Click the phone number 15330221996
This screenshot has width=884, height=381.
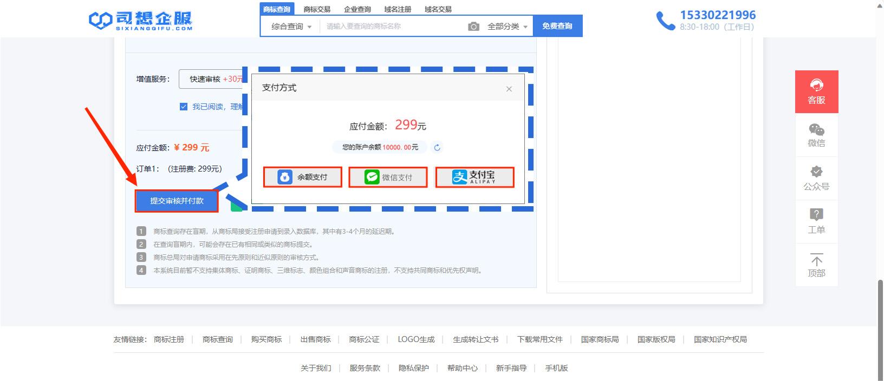click(718, 15)
